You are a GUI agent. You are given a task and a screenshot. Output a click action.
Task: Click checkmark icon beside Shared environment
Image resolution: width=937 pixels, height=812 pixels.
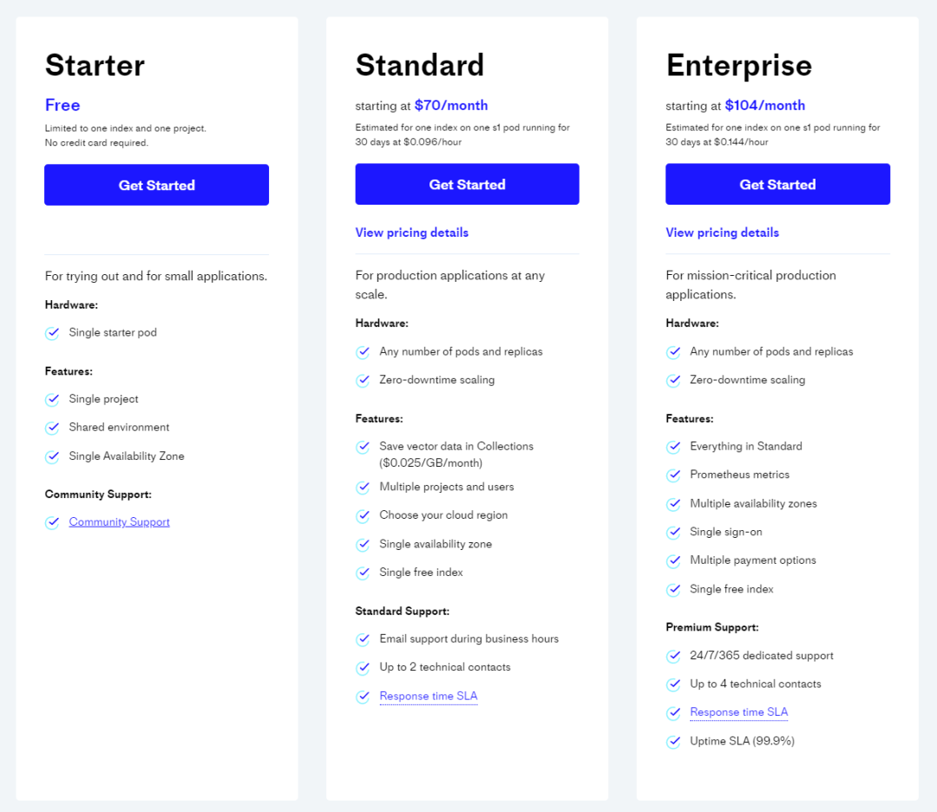pyautogui.click(x=53, y=428)
